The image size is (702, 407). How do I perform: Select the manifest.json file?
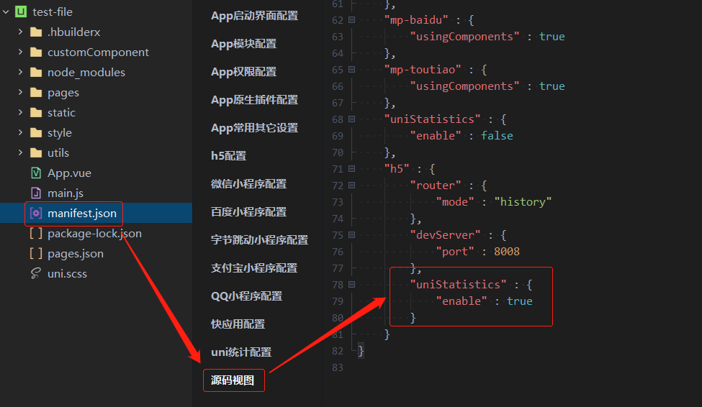pyautogui.click(x=82, y=214)
